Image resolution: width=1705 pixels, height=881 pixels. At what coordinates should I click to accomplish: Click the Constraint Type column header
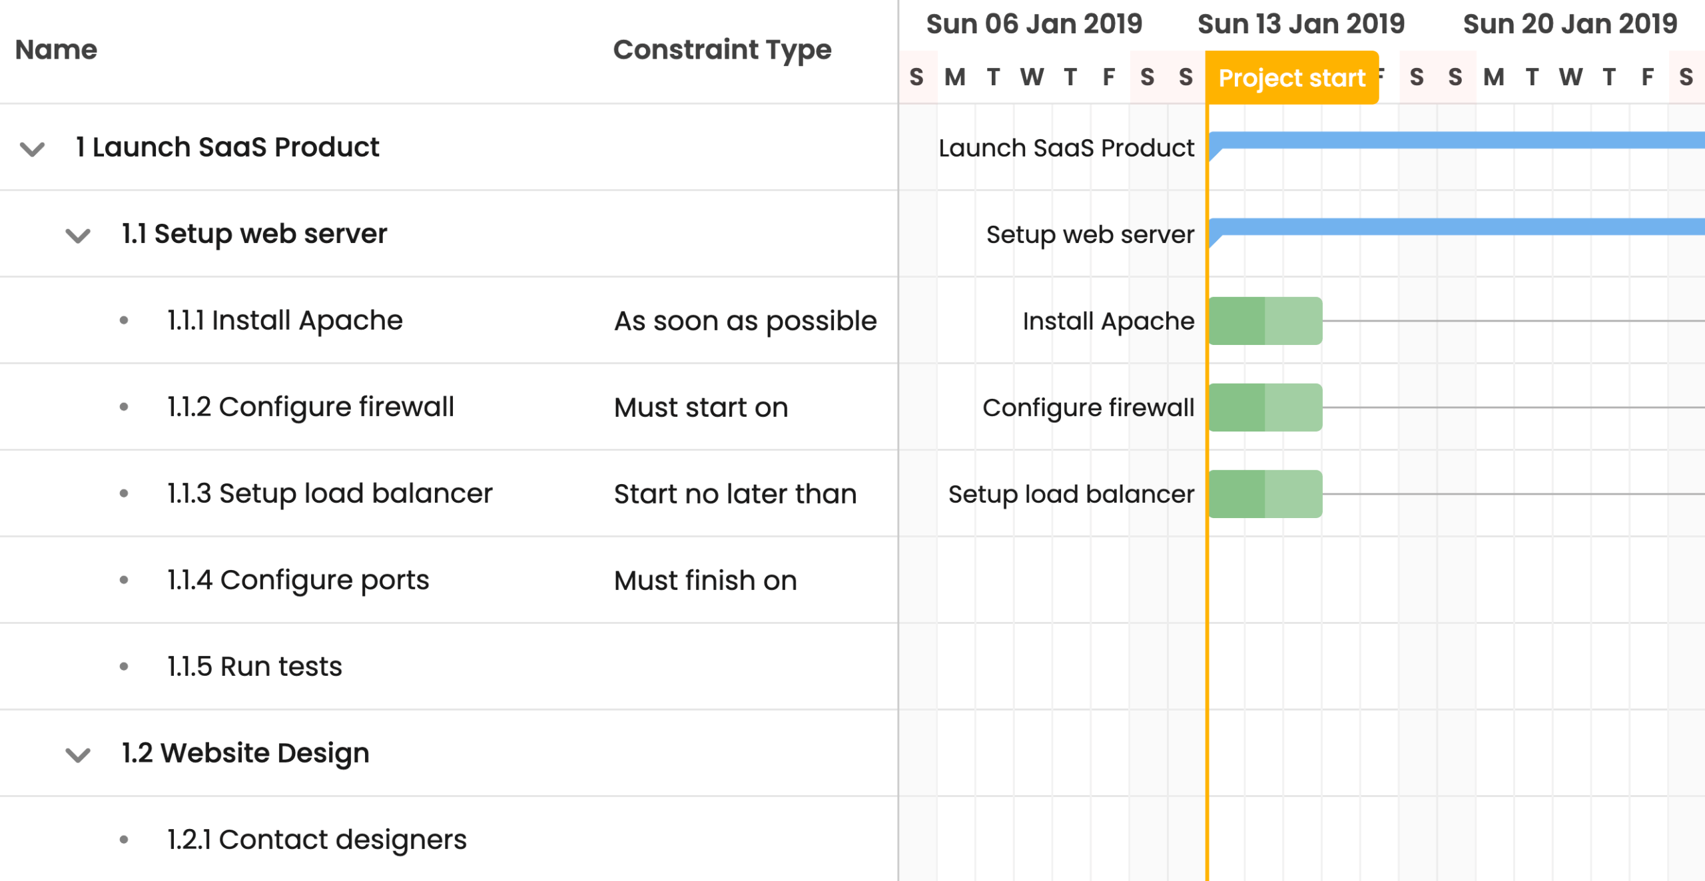[x=722, y=50]
